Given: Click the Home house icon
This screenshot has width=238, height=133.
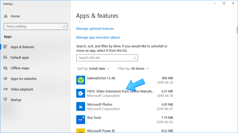Looking at the screenshot, I should pos(6,16).
